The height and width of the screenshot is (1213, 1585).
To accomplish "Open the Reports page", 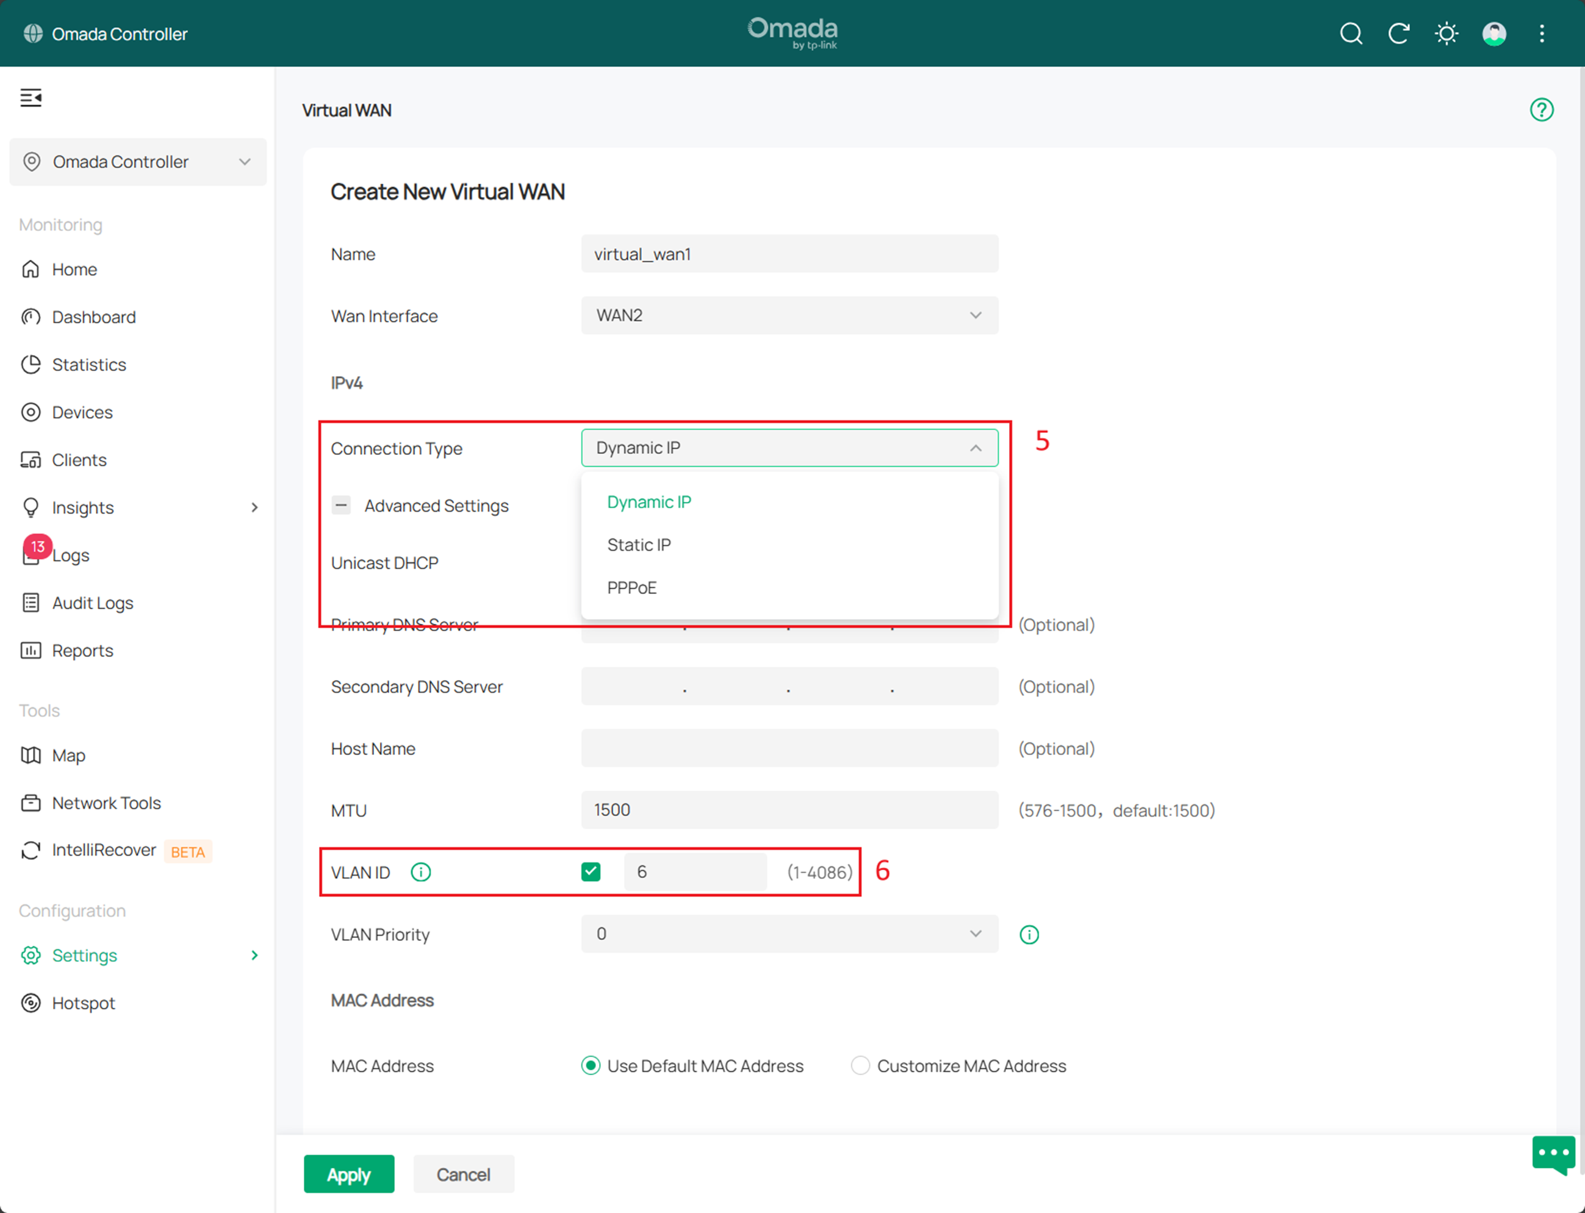I will coord(82,651).
